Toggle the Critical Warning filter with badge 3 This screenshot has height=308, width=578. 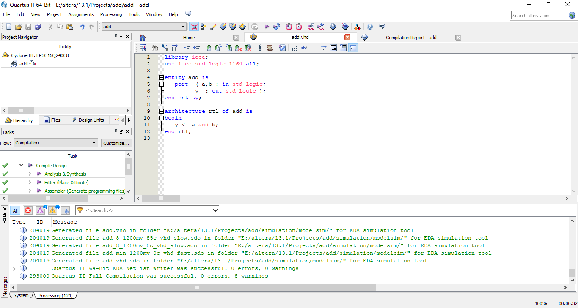(40, 210)
